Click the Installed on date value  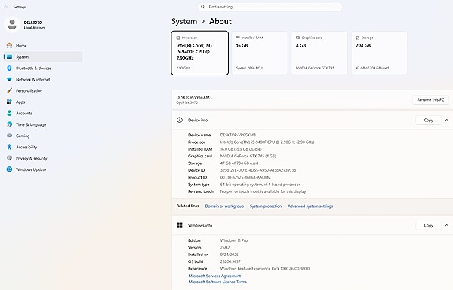(x=230, y=255)
